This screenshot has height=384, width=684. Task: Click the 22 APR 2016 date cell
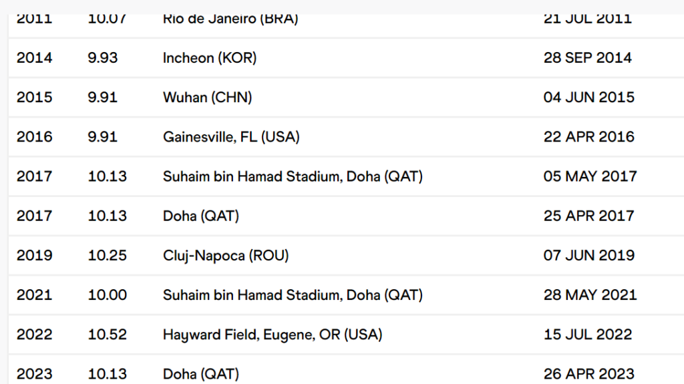588,137
